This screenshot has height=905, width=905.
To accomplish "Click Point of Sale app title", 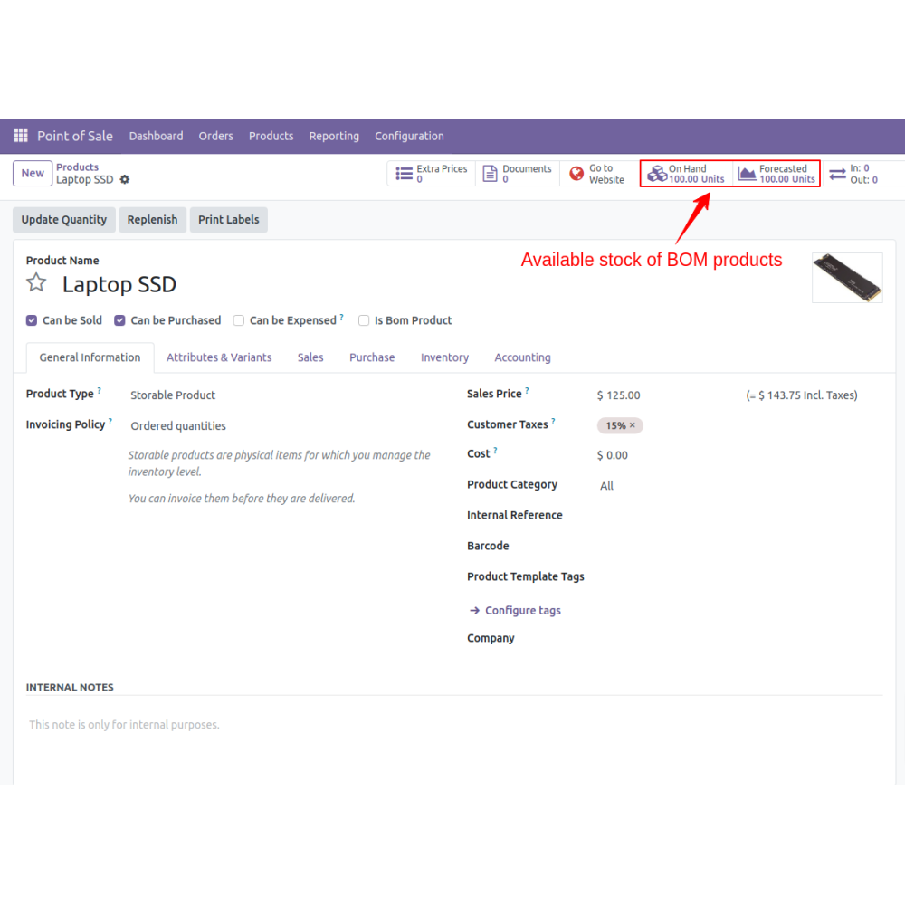I will point(75,137).
